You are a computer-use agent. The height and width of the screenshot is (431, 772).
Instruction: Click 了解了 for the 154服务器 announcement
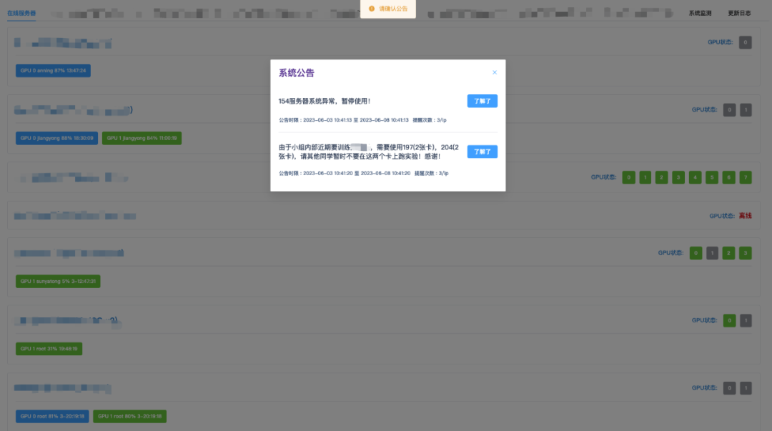point(482,101)
